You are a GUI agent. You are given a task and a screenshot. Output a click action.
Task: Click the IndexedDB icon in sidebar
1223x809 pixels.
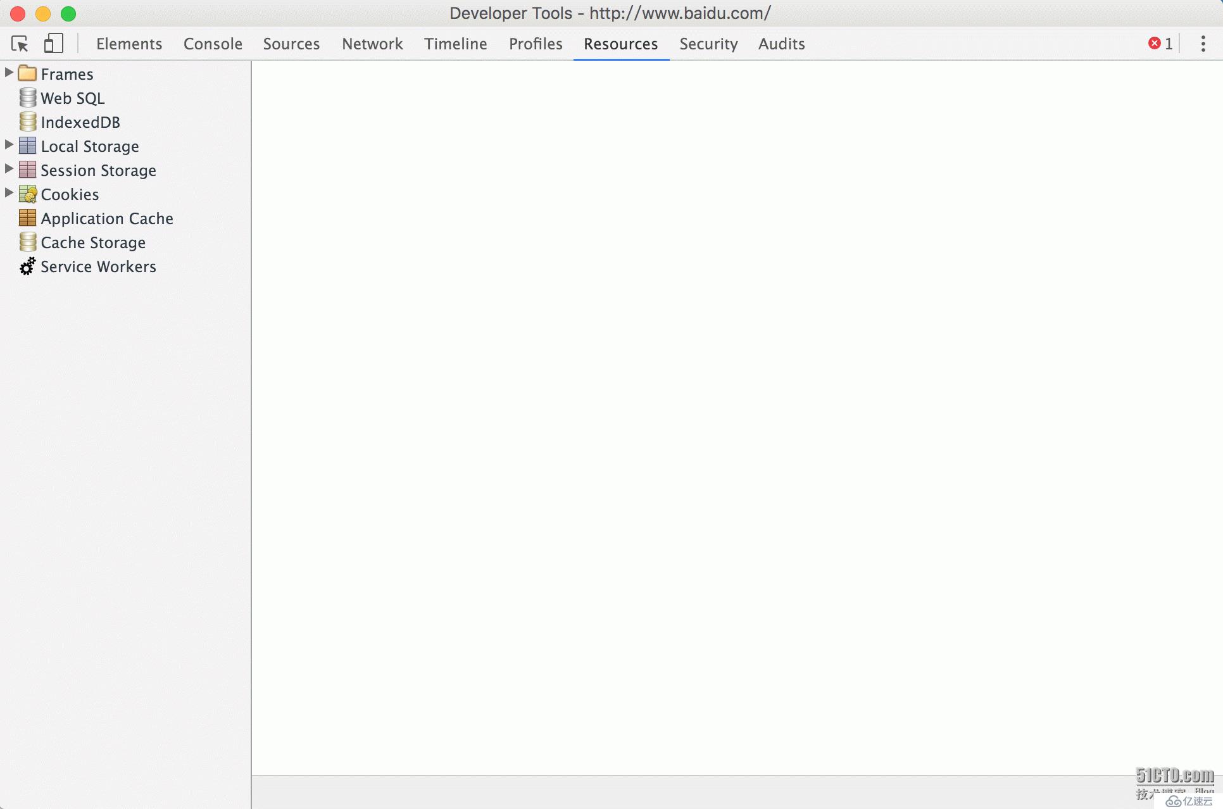[x=27, y=121]
